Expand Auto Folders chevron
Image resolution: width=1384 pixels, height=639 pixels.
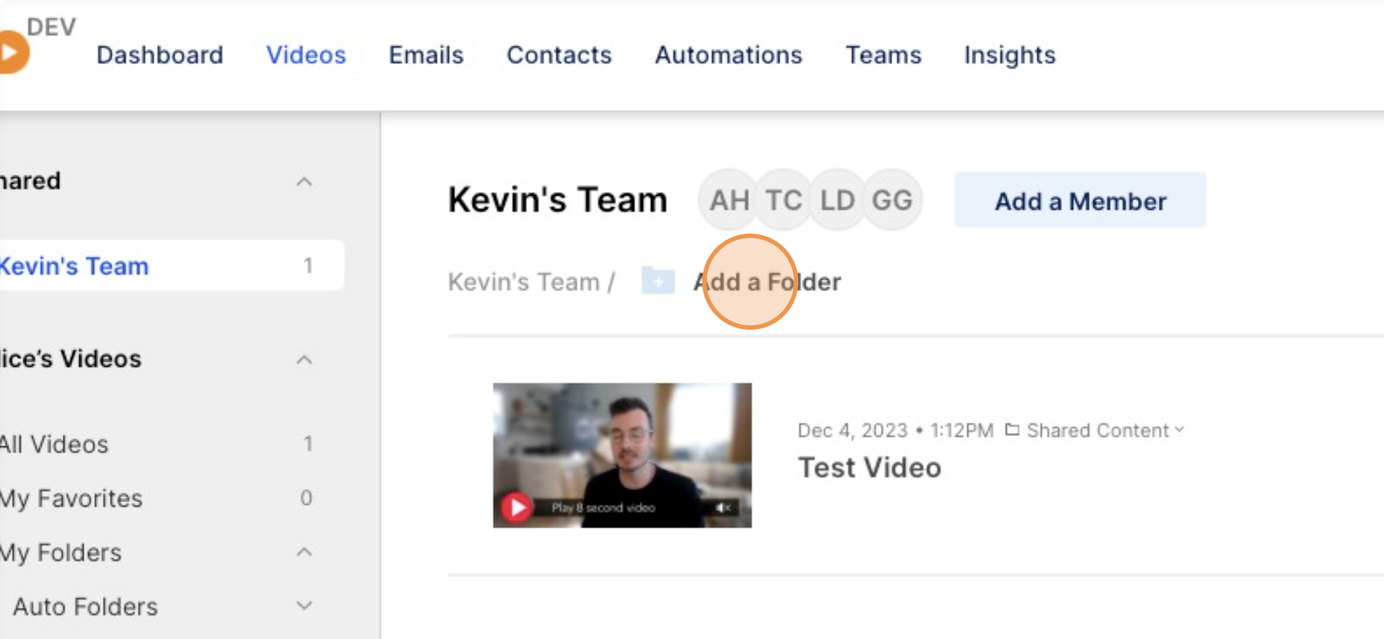(x=304, y=606)
